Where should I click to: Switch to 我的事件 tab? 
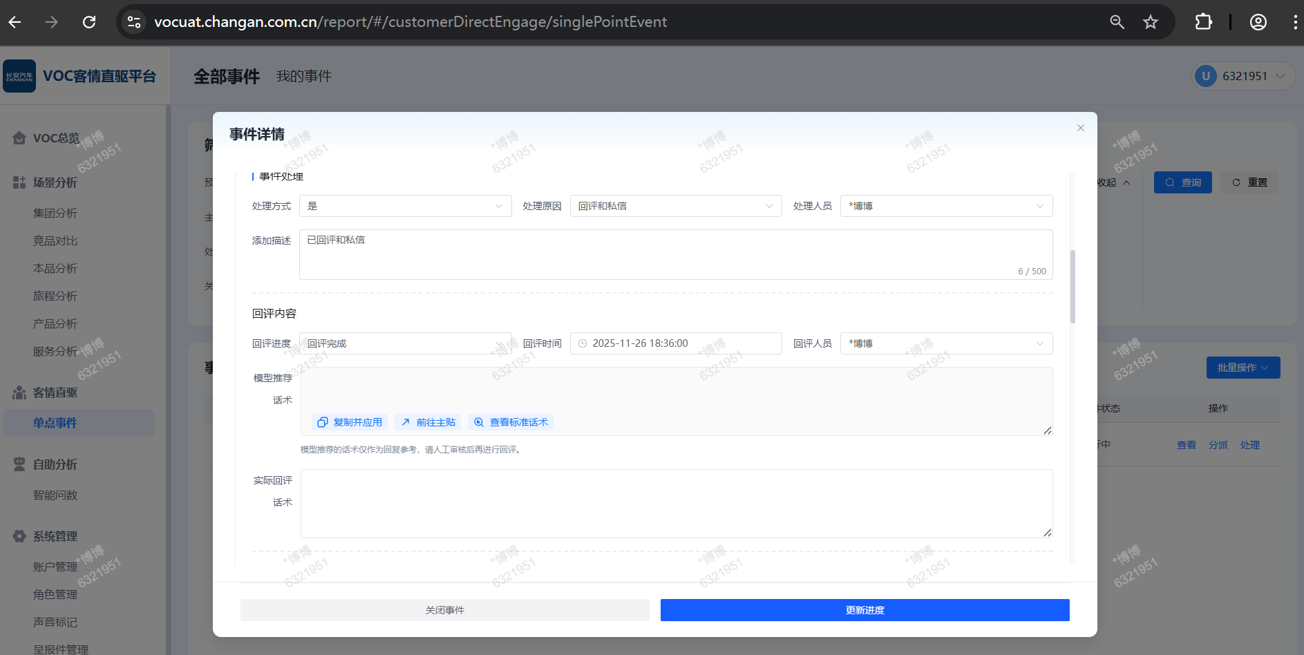click(x=304, y=76)
